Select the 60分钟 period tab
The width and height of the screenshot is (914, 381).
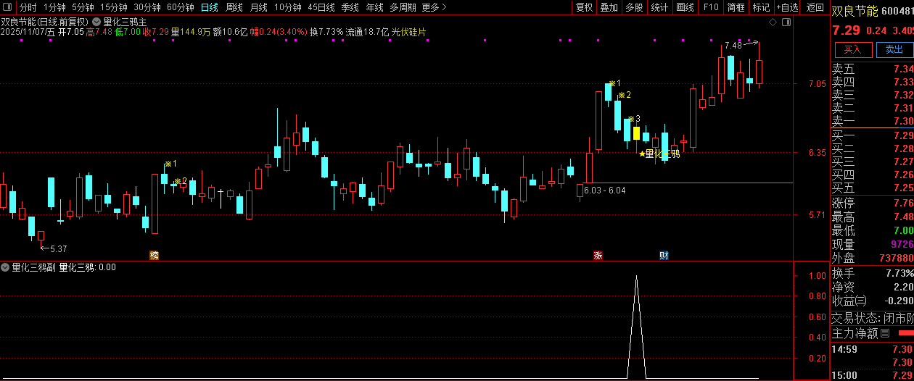(180, 7)
